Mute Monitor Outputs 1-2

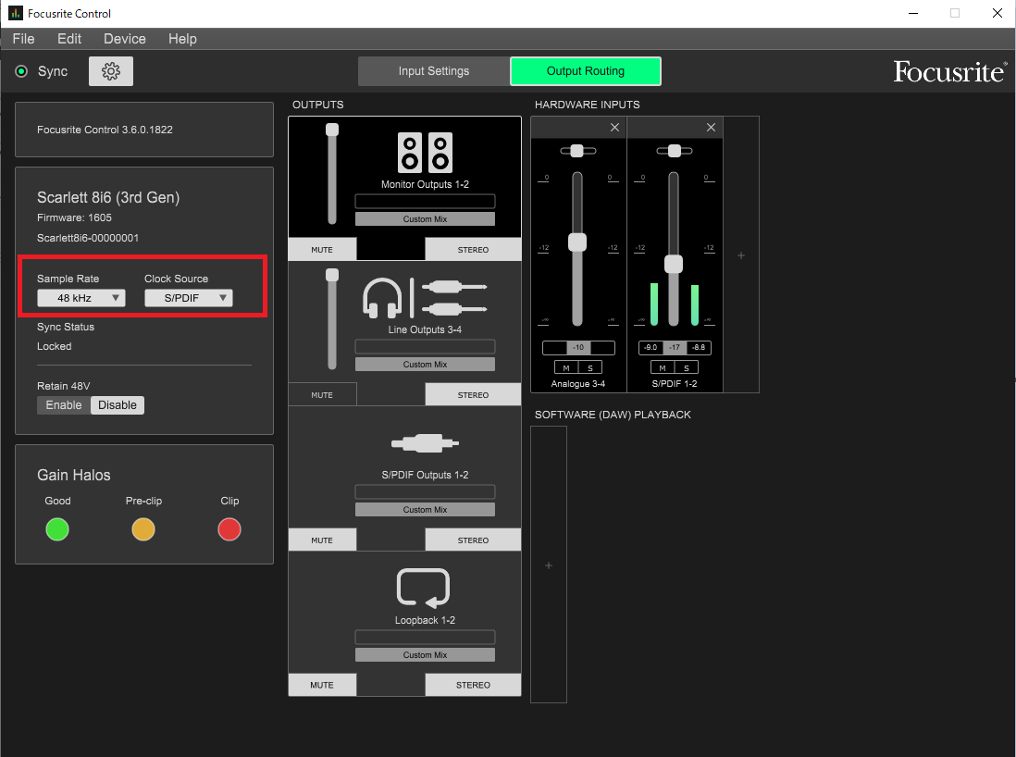pos(322,250)
